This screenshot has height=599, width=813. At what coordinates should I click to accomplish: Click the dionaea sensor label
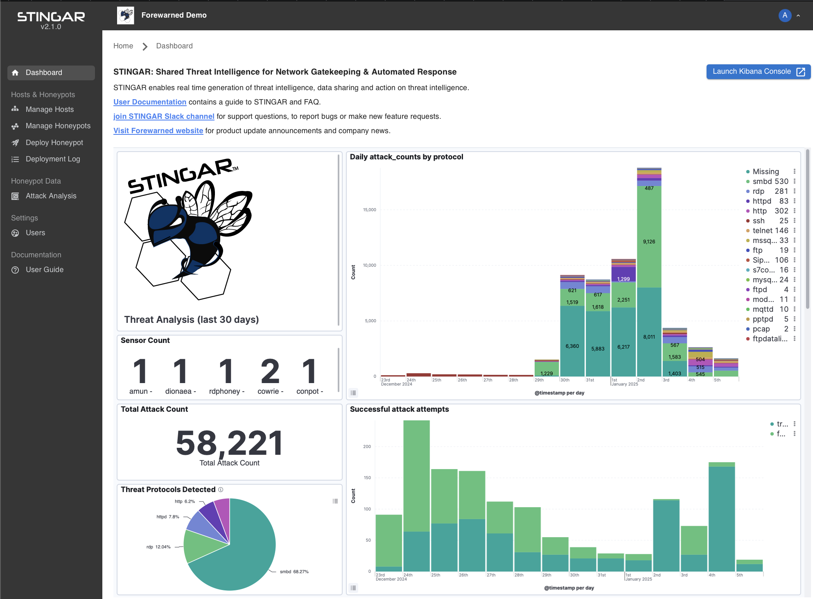click(x=181, y=391)
